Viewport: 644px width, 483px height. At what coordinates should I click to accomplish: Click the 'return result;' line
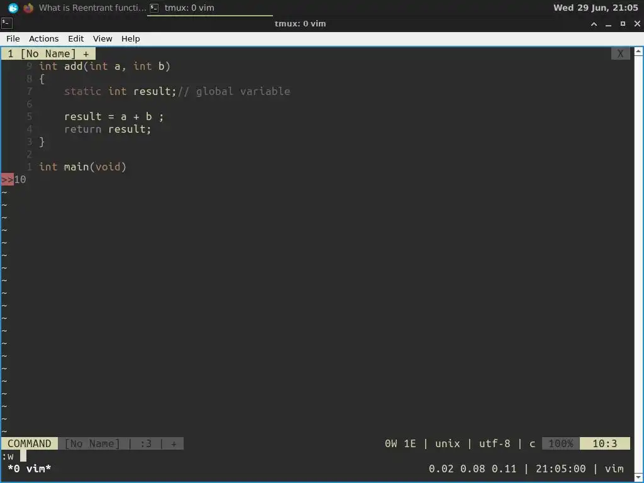pos(108,129)
